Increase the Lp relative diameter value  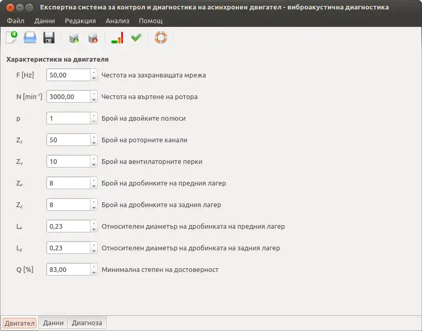pyautogui.click(x=94, y=223)
